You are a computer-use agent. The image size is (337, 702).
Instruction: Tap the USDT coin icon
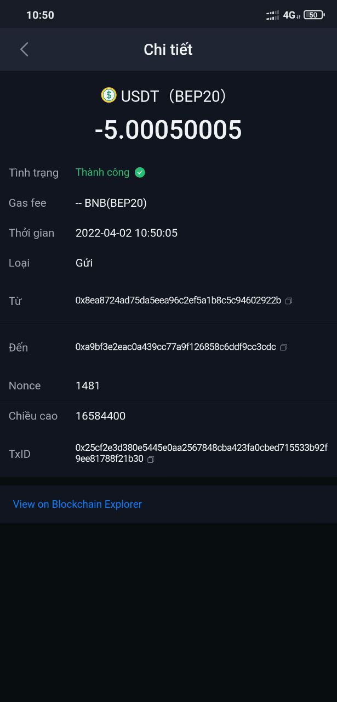[108, 95]
